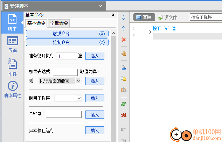The image size is (222, 142).
Task: Paste using the clipboard icon
Action: click(x=124, y=90)
